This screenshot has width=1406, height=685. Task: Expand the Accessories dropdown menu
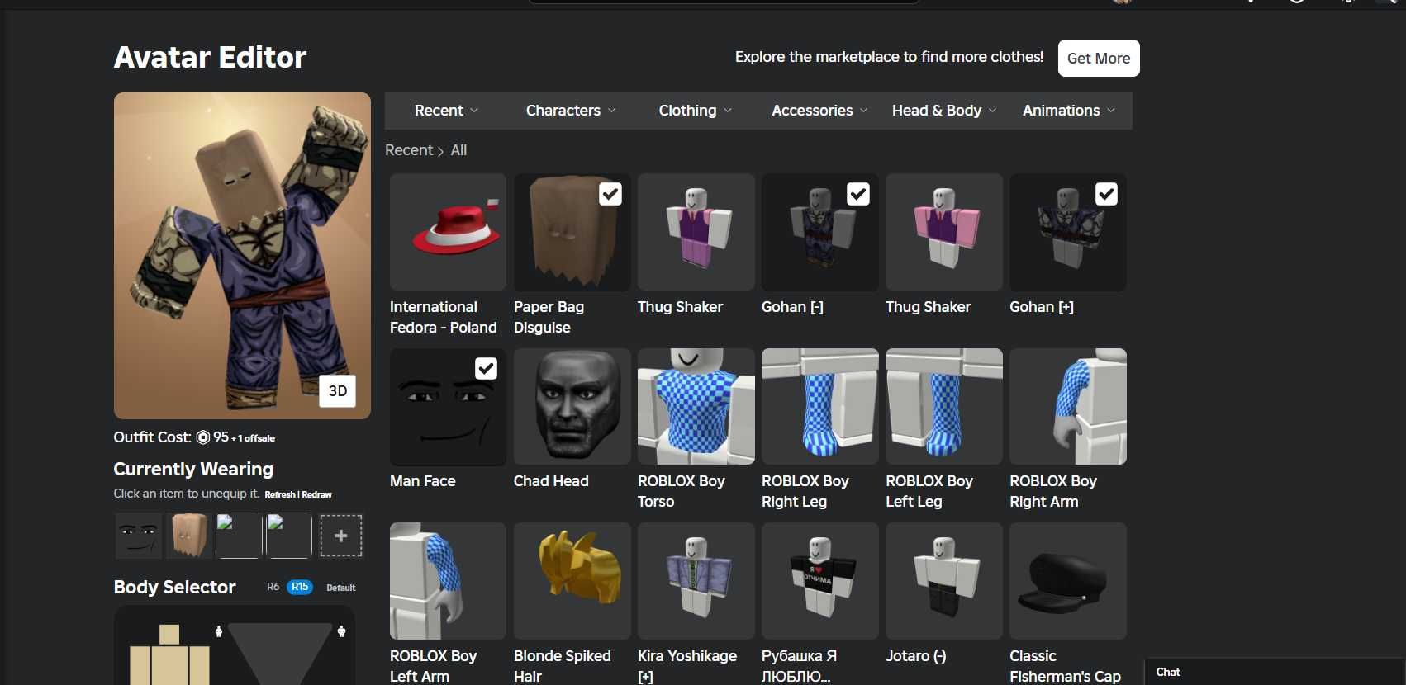click(819, 111)
